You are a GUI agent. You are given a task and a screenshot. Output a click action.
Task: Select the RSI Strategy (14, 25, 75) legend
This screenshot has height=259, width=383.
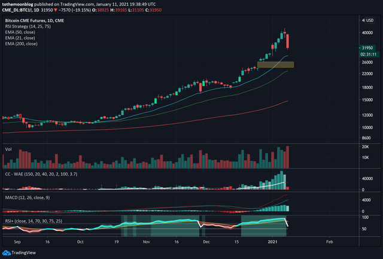[28, 26]
